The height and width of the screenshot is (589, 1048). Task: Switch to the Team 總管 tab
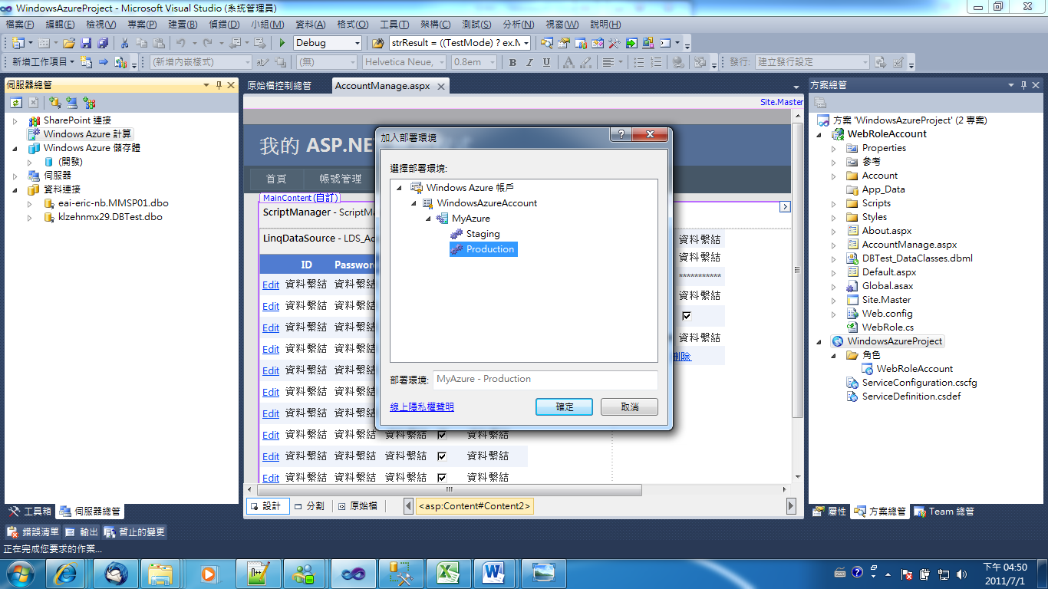tap(944, 512)
